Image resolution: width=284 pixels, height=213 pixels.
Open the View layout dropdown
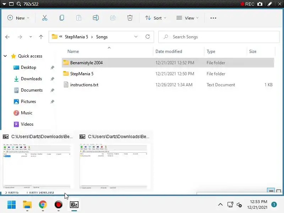click(x=187, y=18)
